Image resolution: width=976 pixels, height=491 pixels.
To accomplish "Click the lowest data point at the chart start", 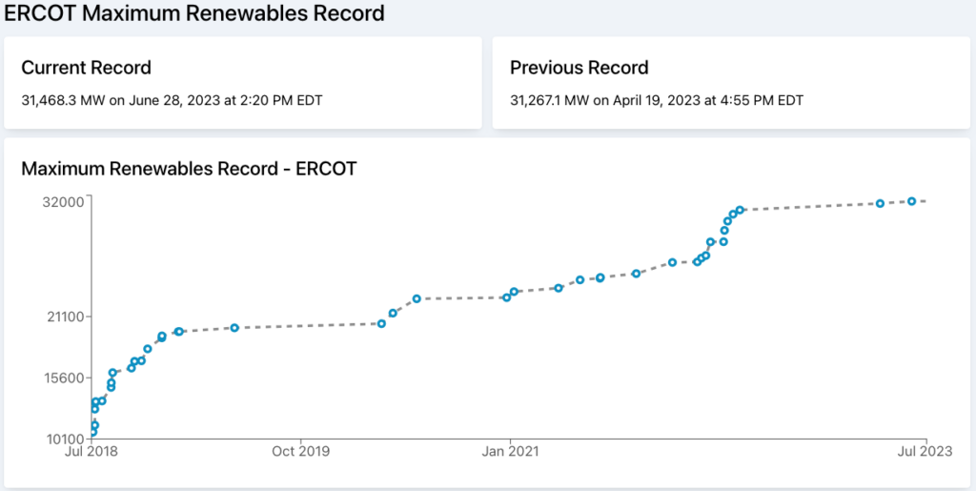I will coord(92,432).
